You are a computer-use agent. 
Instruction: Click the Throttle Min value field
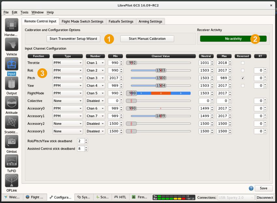115,63
